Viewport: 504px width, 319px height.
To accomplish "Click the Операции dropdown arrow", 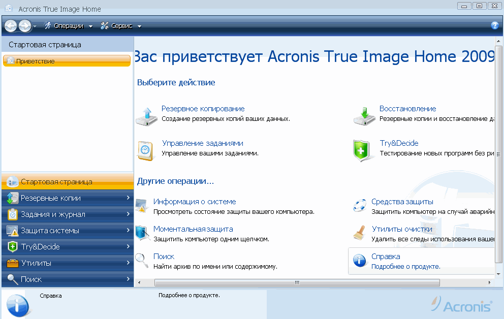I will (x=90, y=26).
